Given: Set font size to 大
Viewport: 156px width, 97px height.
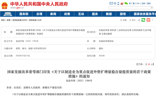Looking at the screenshot, I should click(146, 64).
